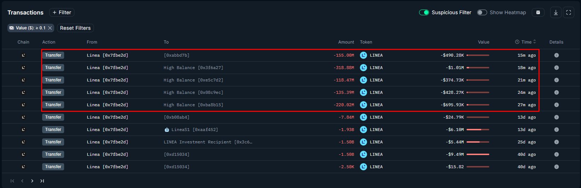Open High Balance [0x3f6a27] address link
581x188 pixels.
pyautogui.click(x=193, y=68)
